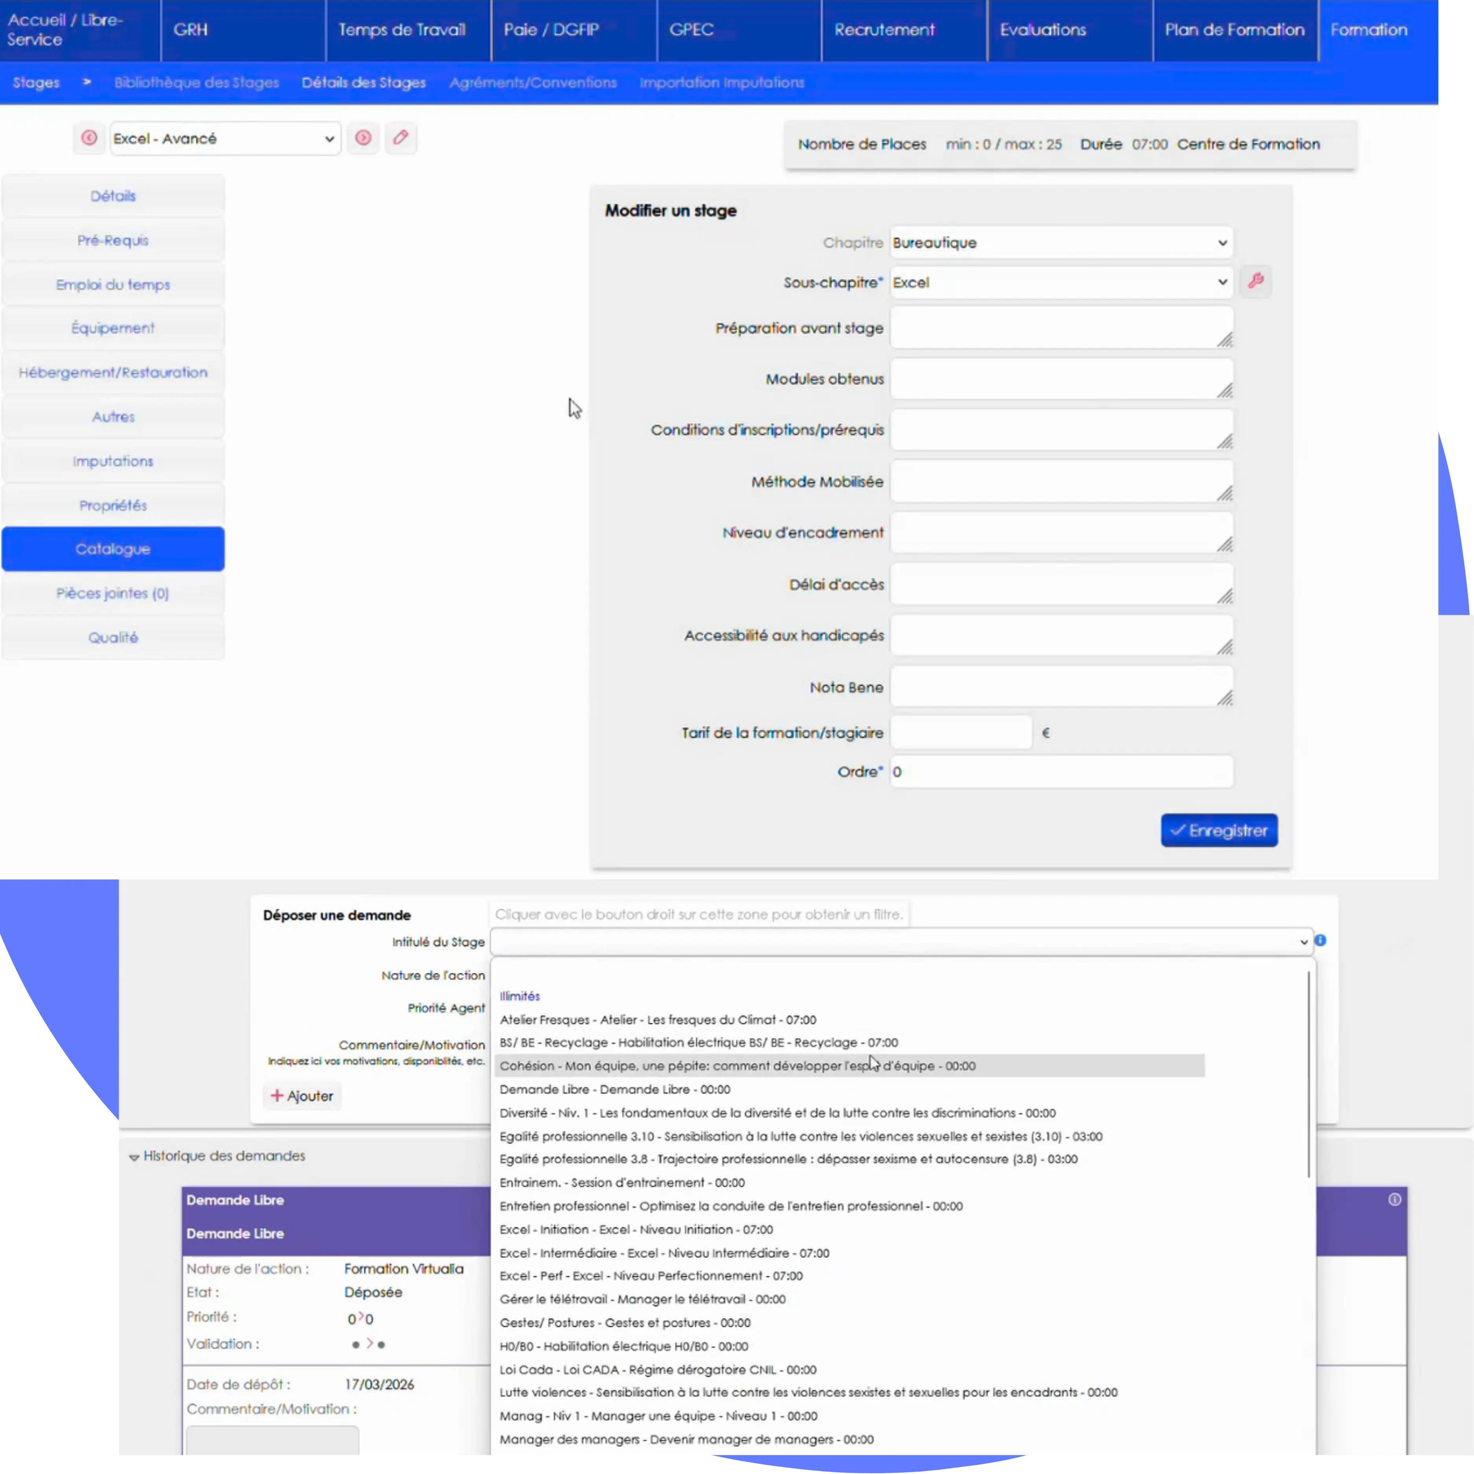Screen dimensions: 1474x1474
Task: Focus the Méthode Mobilisée text area
Action: pyautogui.click(x=1061, y=482)
